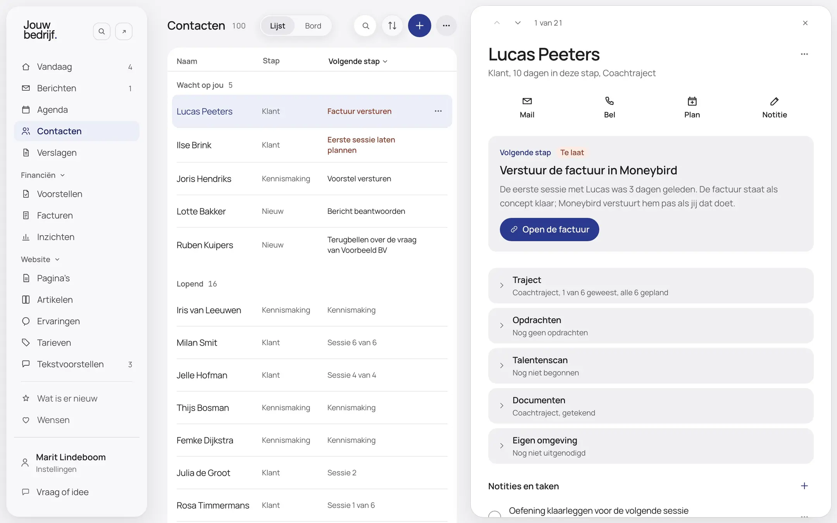Image resolution: width=837 pixels, height=523 pixels.
Task: Open the sidebar search icon button
Action: point(102,31)
